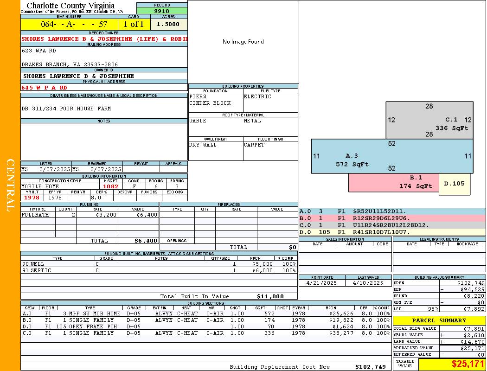Click DRAKES BRANCH, VA 23937-2806

pos(70,64)
